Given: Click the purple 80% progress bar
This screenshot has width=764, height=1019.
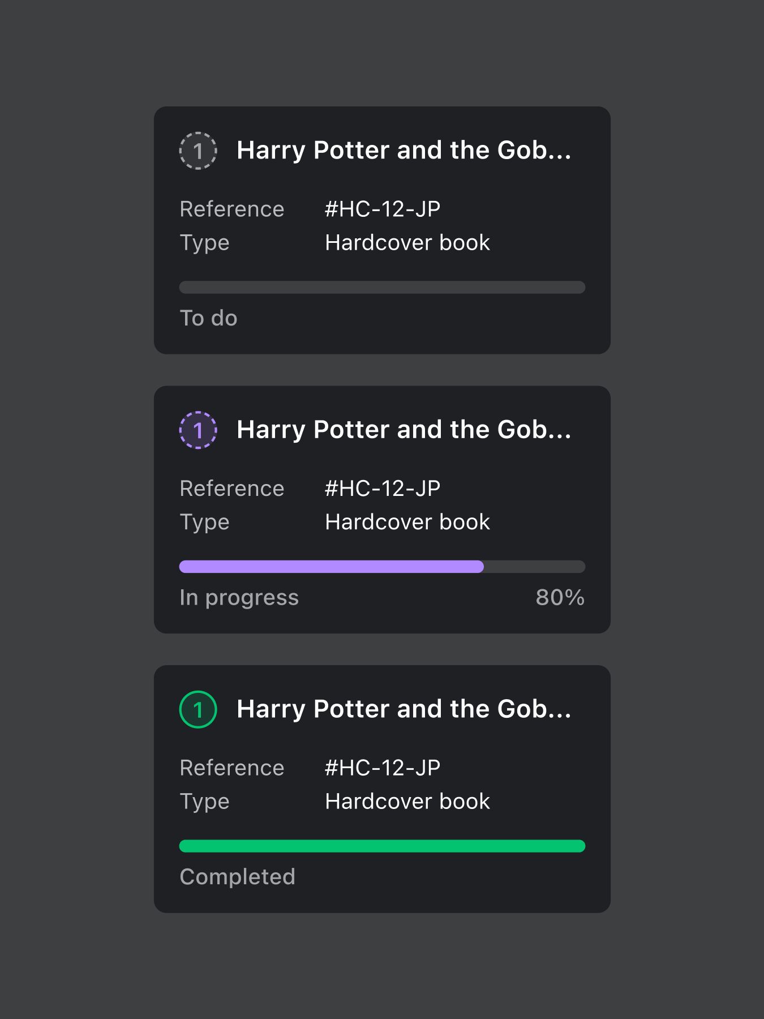Looking at the screenshot, I should (x=382, y=567).
